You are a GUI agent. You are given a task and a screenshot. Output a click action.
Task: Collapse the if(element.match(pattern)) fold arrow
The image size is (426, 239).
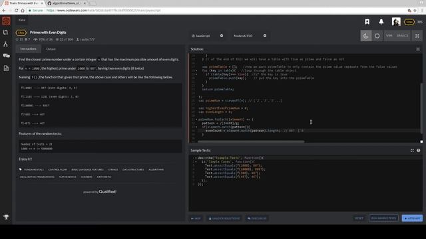point(196,127)
